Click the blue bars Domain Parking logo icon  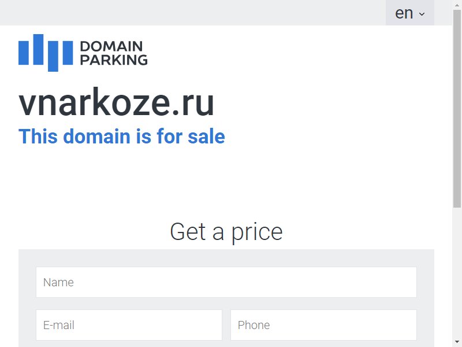(x=46, y=53)
